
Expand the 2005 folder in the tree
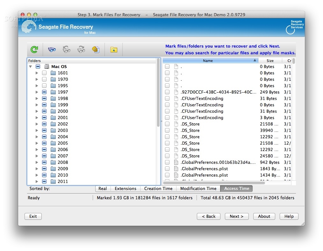[37, 143]
